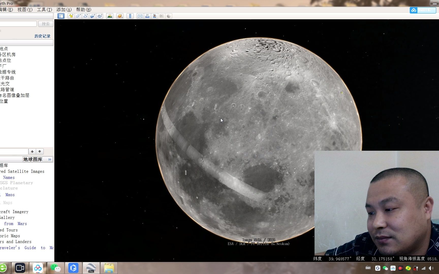Add a polygon using the toolbar icon
The height and width of the screenshot is (274, 439).
78,16
